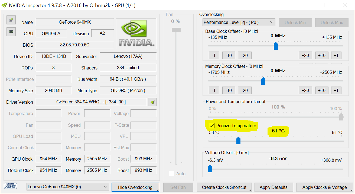Minimize the NVIDIA Inspector window
Viewport: 355px width, 194px height.
307,5
